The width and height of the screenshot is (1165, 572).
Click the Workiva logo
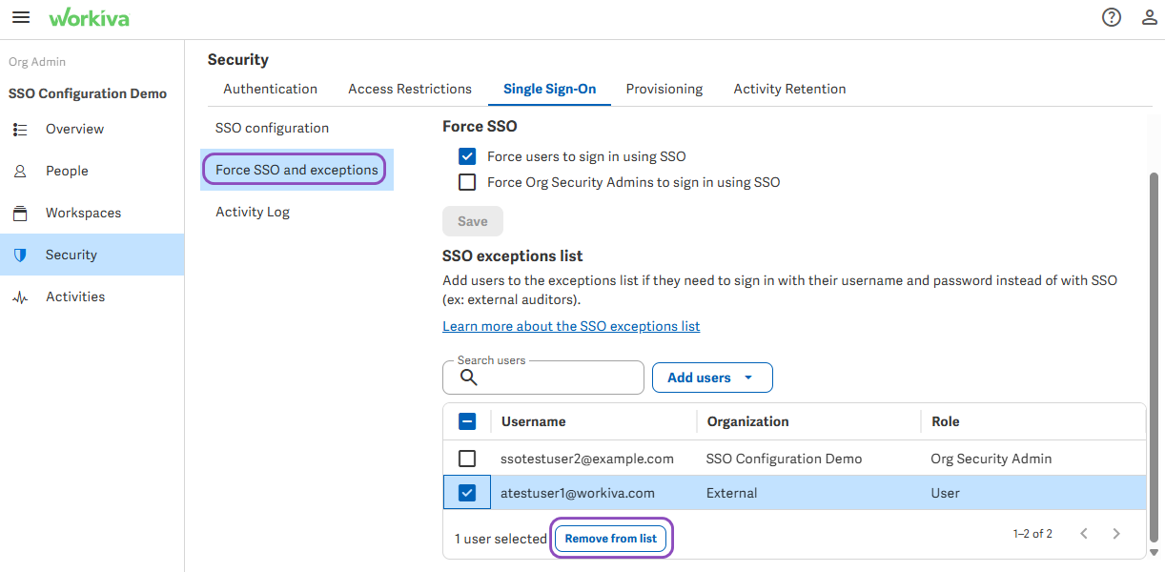(90, 18)
